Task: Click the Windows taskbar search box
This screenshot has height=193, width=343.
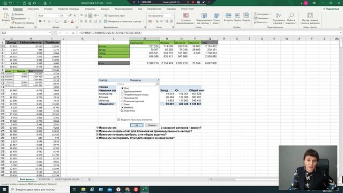Action: (39, 189)
